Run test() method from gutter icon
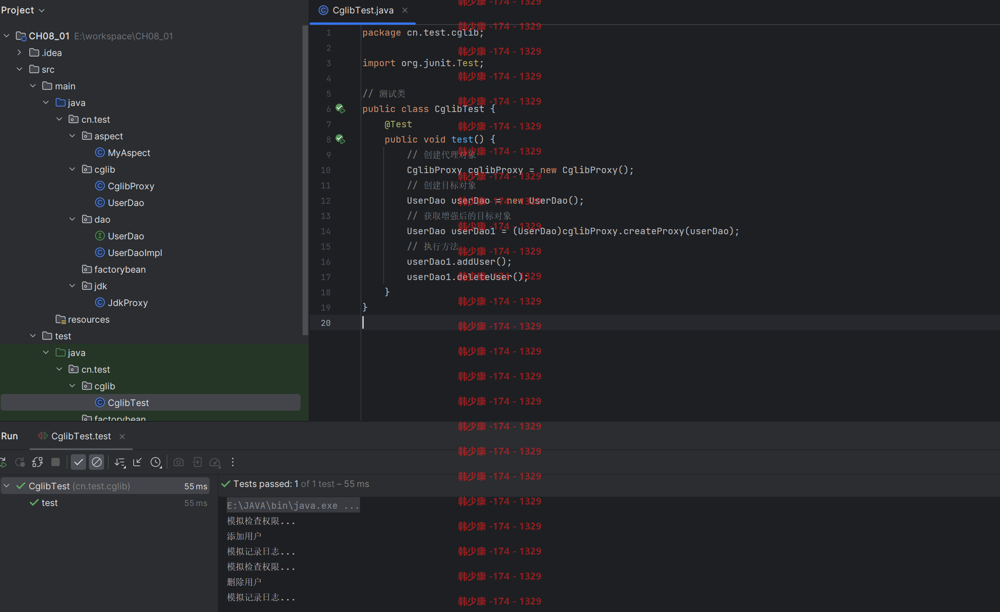 click(x=340, y=139)
